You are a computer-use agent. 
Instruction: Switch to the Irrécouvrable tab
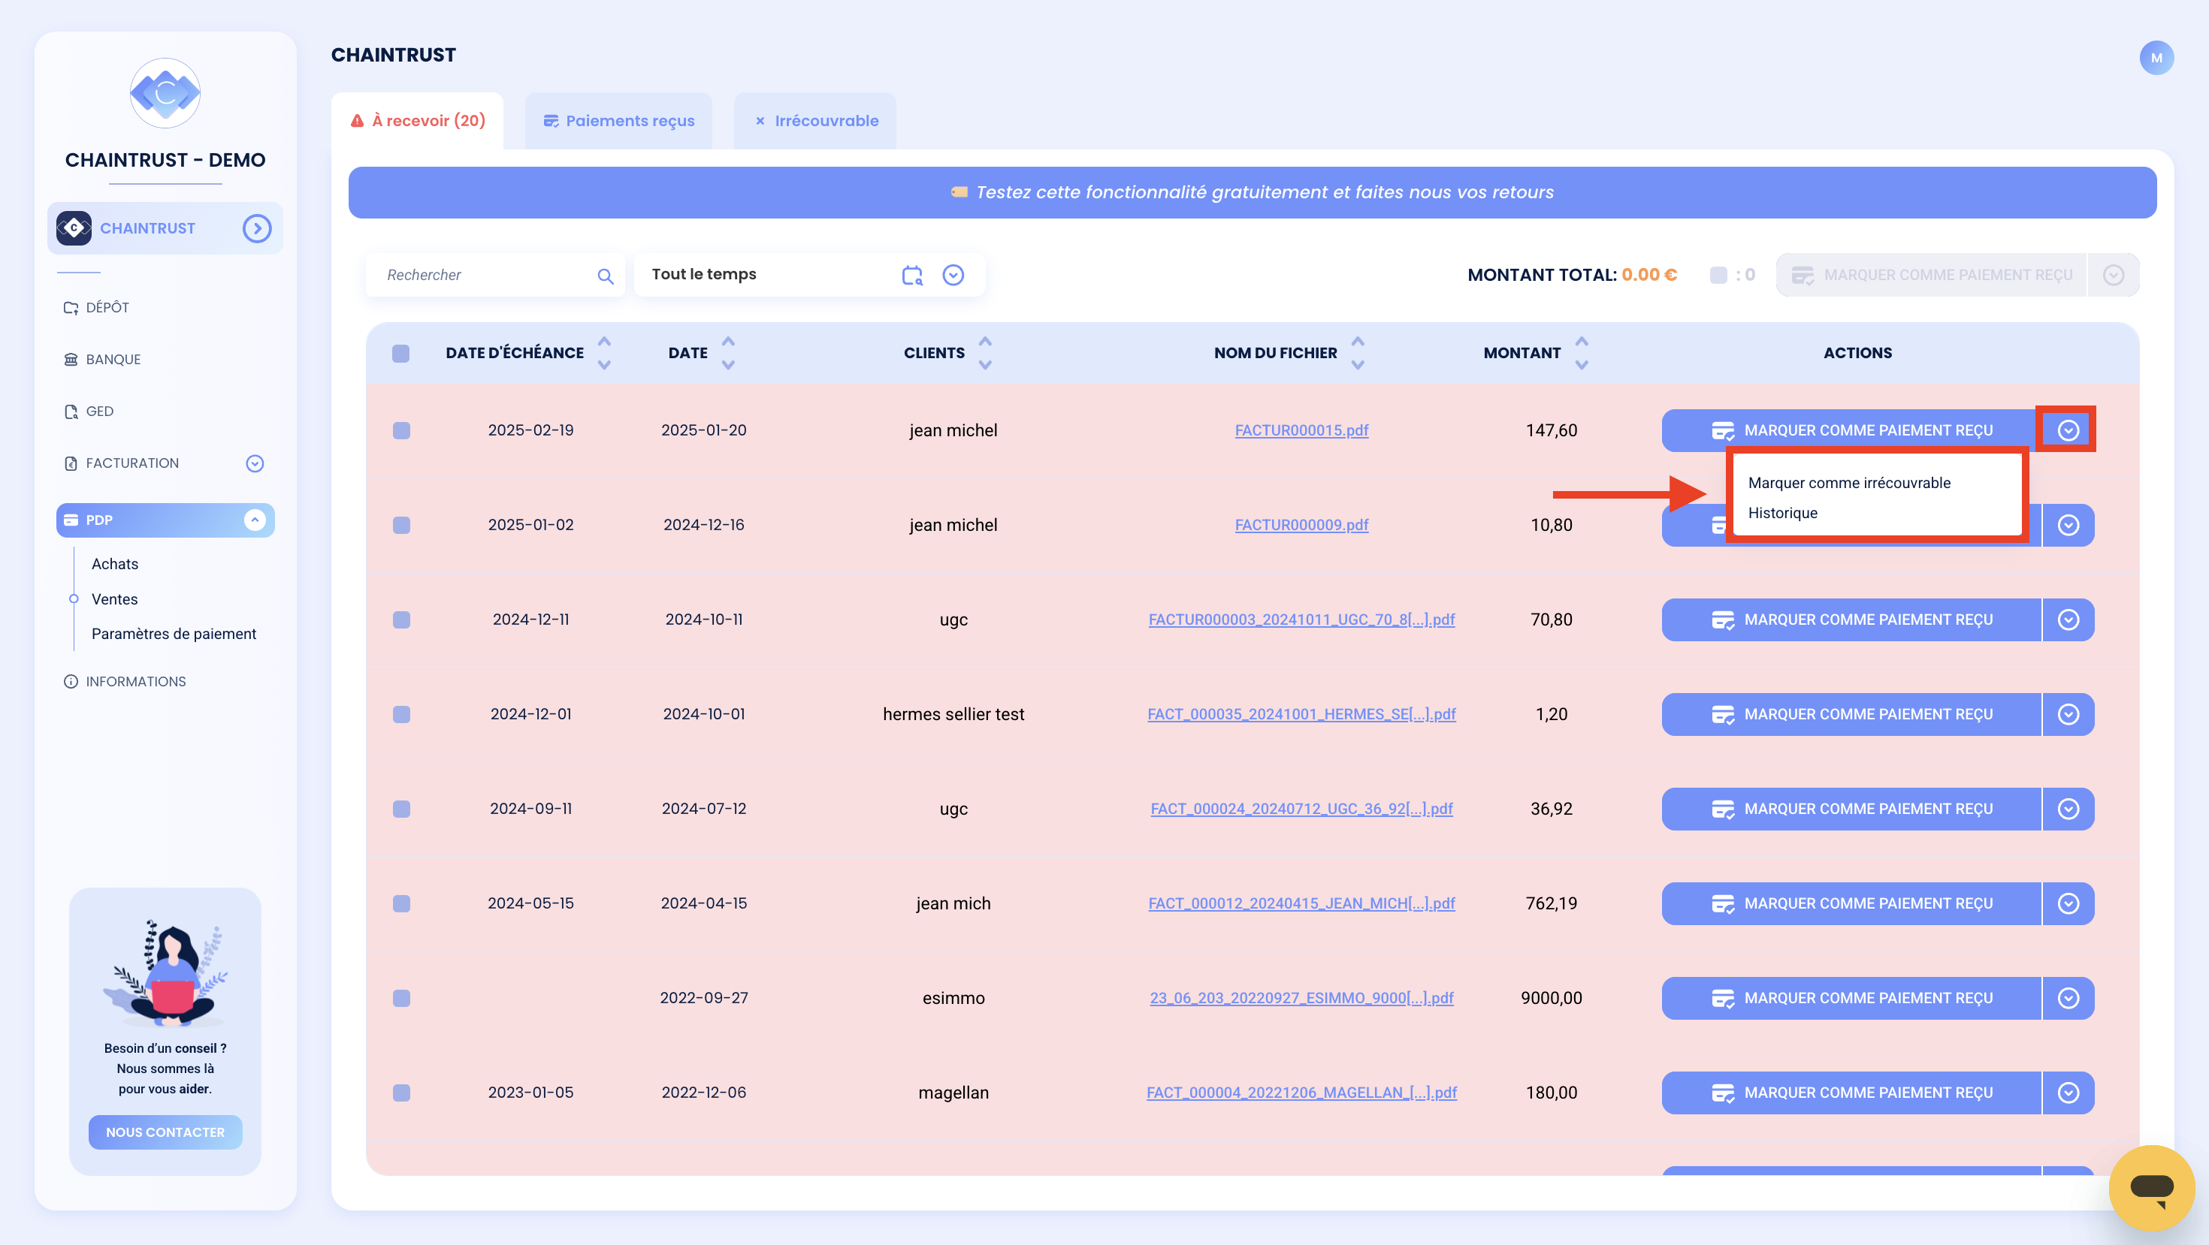[x=814, y=121]
